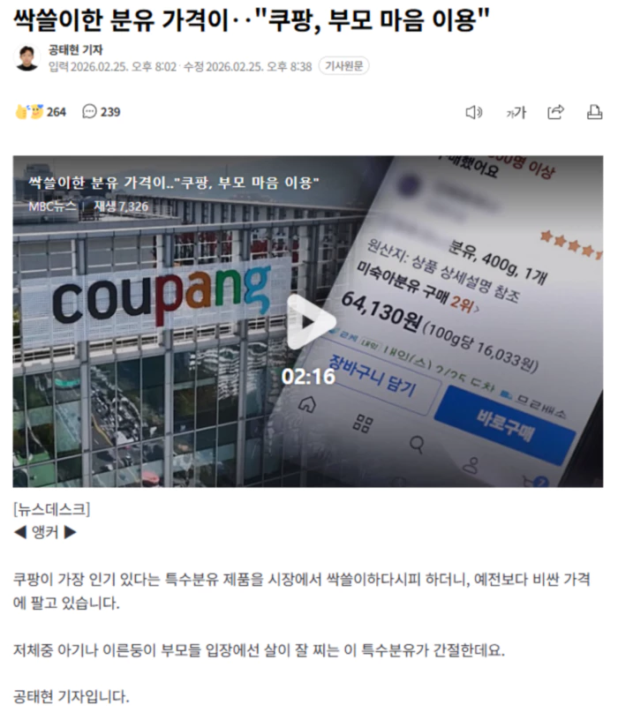The width and height of the screenshot is (618, 720).
Task: Click the reporter name 공태현 기자
Action: (x=76, y=49)
